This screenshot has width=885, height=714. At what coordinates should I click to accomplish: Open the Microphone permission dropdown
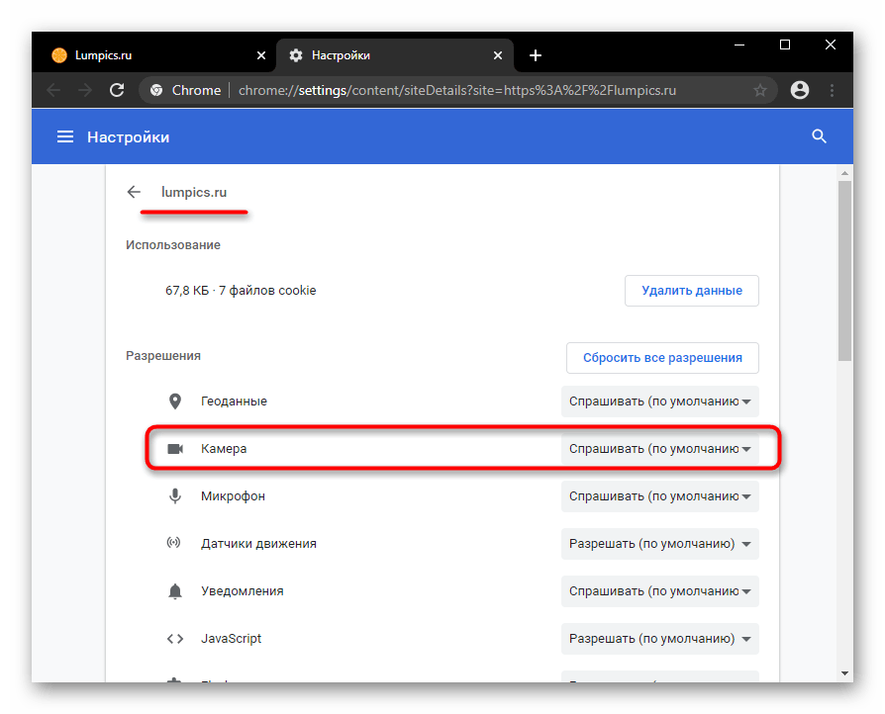coord(659,496)
